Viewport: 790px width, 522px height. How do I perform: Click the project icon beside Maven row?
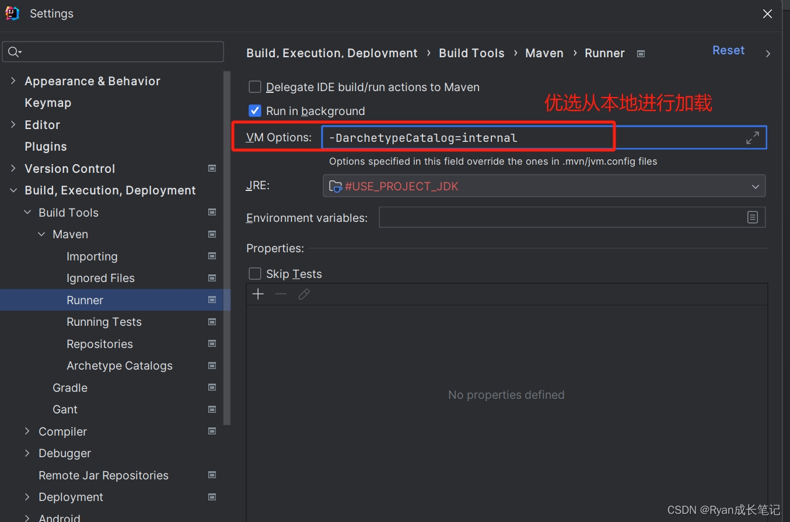point(212,234)
